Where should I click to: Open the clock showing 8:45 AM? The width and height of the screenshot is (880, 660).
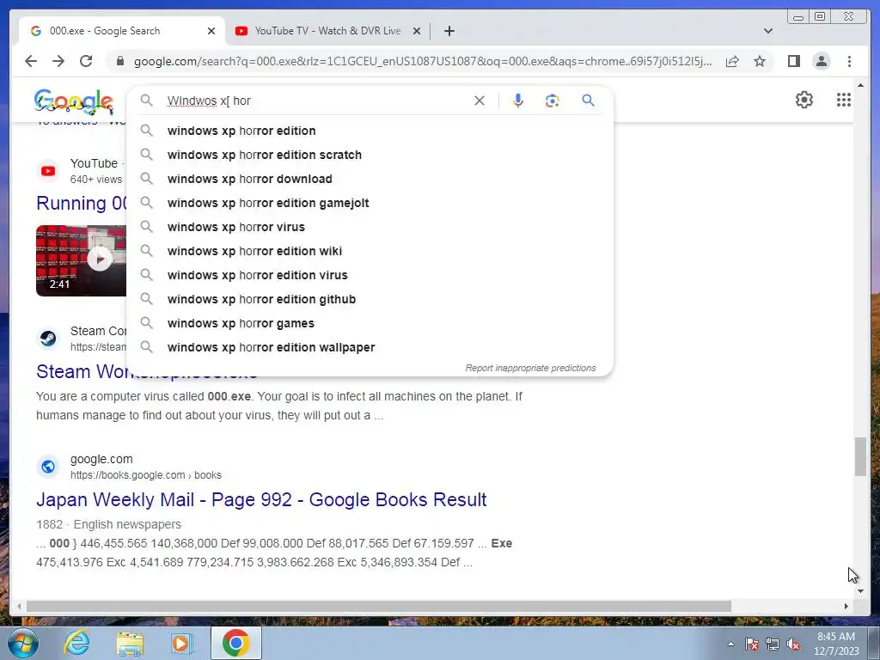point(836,644)
